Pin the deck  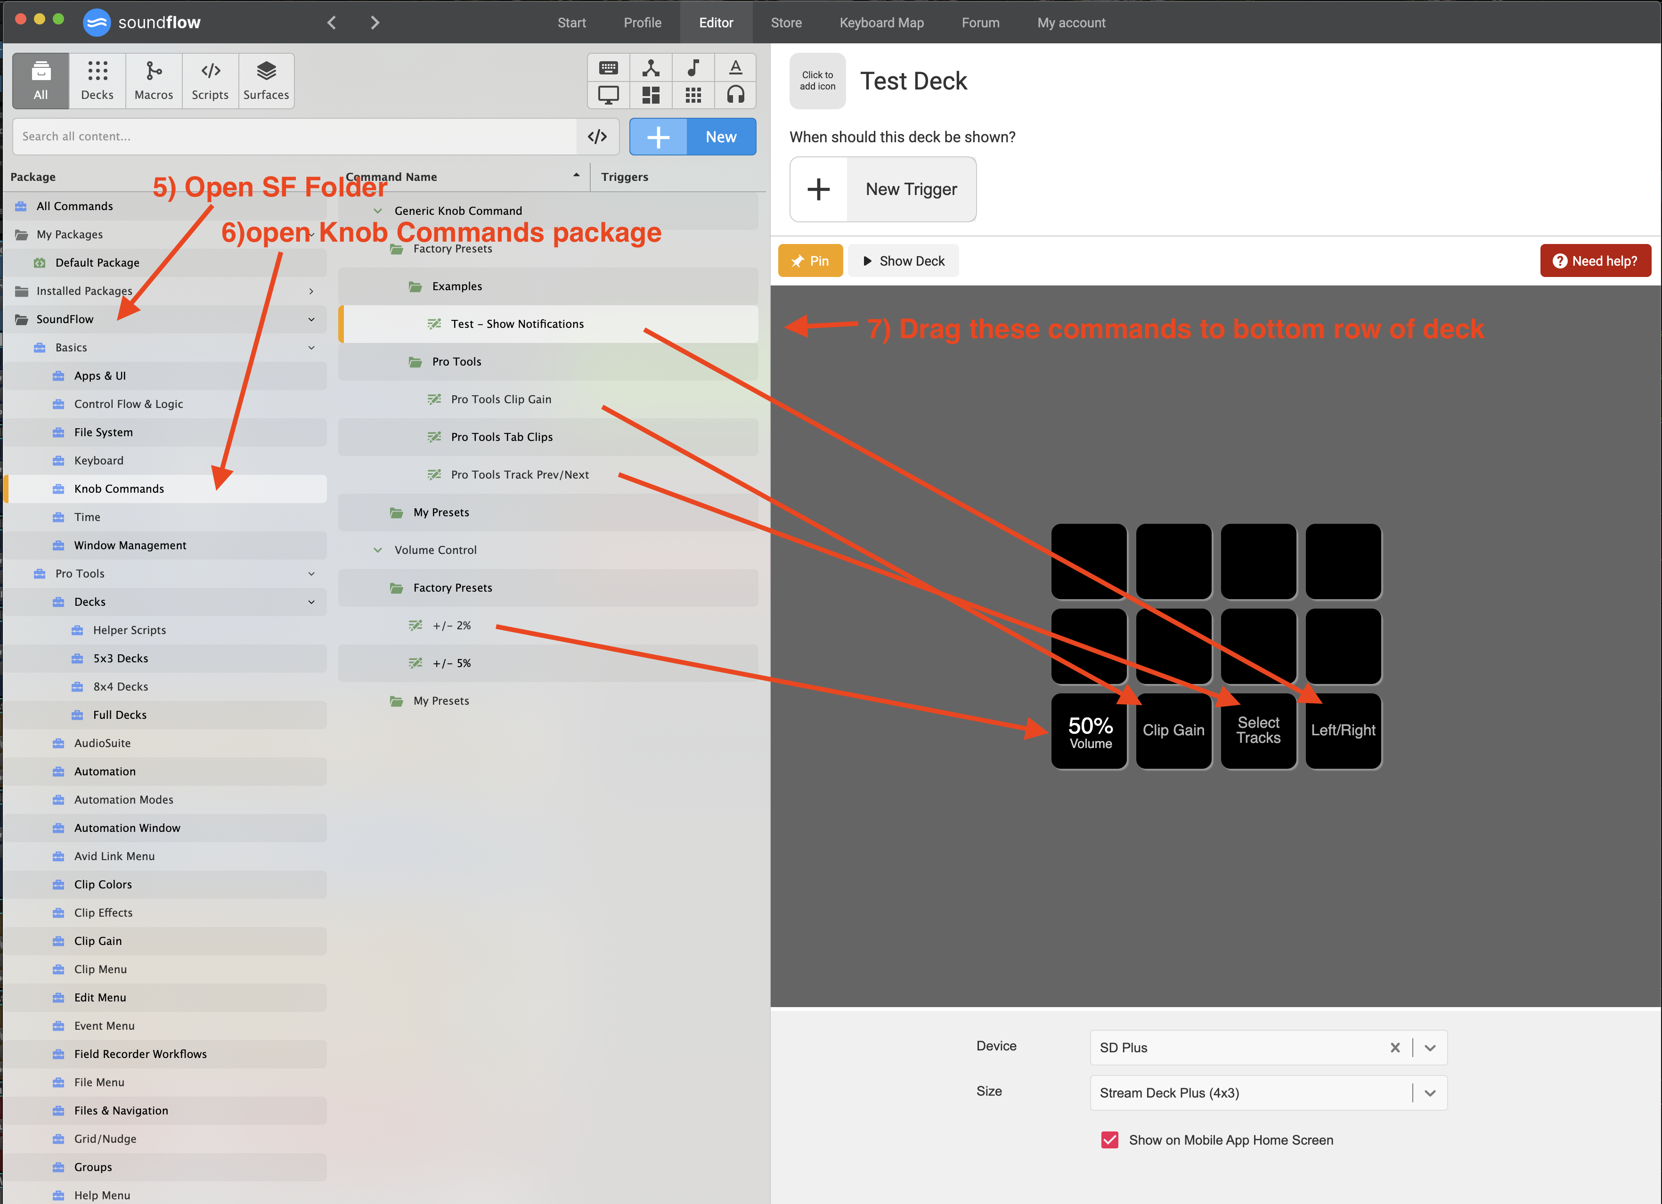[x=810, y=261]
